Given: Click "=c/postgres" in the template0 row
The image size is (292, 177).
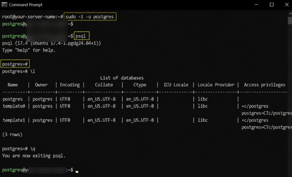Looking at the screenshot, I should pyautogui.click(x=255, y=106).
